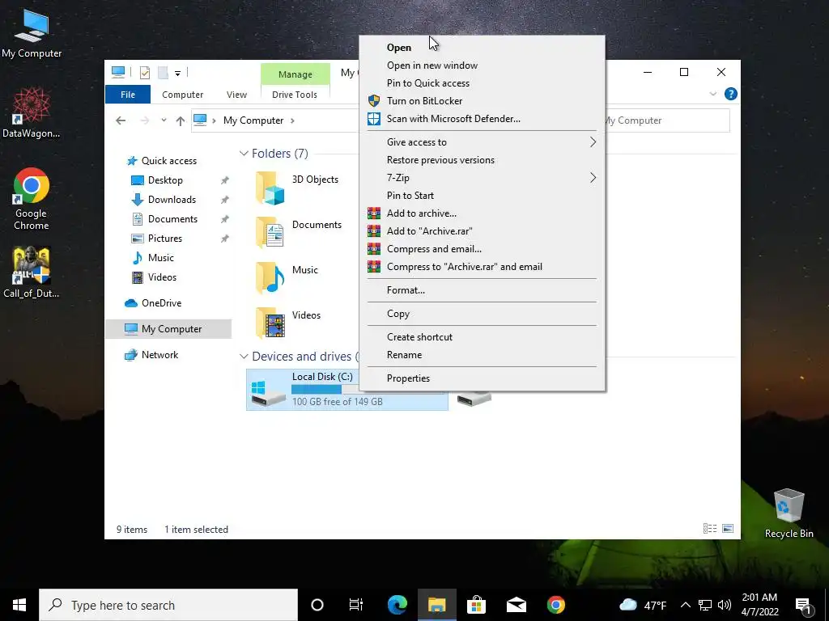Switch to the View ribbon tab
This screenshot has height=621, width=829.
click(x=236, y=95)
